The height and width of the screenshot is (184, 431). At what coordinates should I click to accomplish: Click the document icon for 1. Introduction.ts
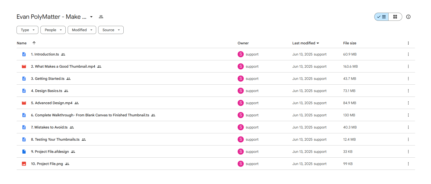coord(24,54)
